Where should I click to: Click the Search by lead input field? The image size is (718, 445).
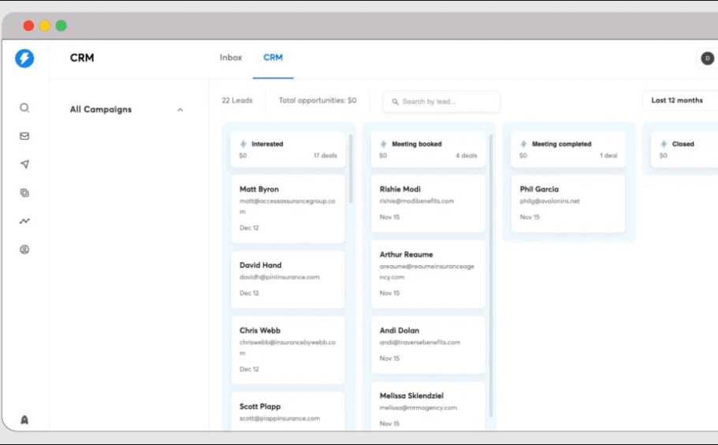point(441,102)
